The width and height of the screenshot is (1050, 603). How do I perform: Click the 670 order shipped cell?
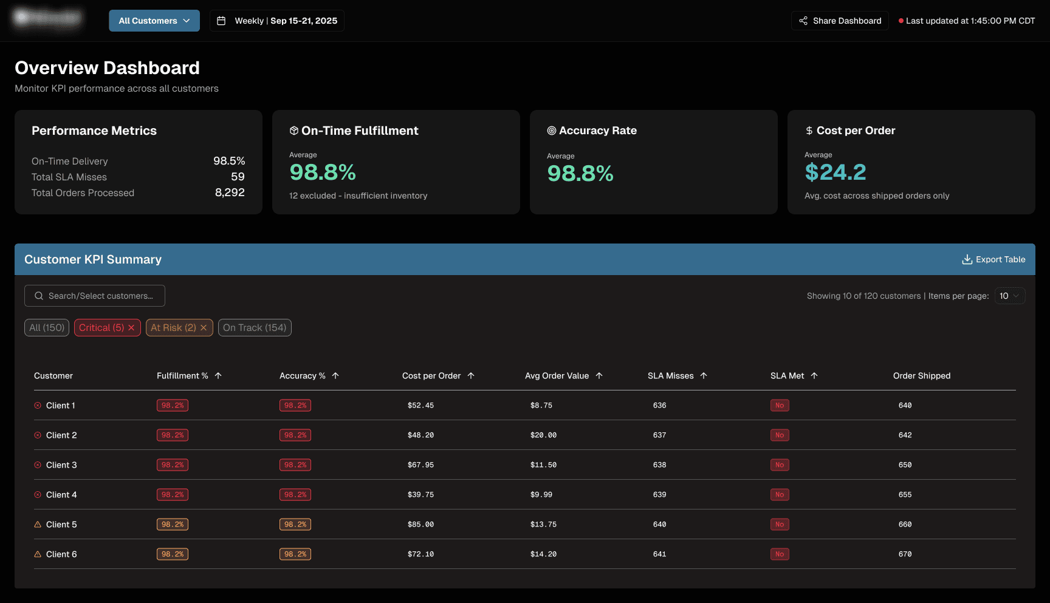click(x=905, y=554)
